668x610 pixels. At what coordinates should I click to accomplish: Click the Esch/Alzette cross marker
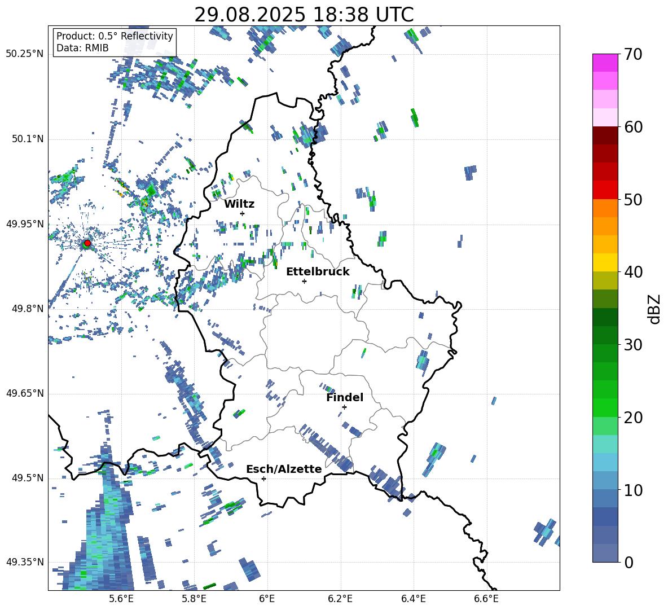[x=263, y=479]
